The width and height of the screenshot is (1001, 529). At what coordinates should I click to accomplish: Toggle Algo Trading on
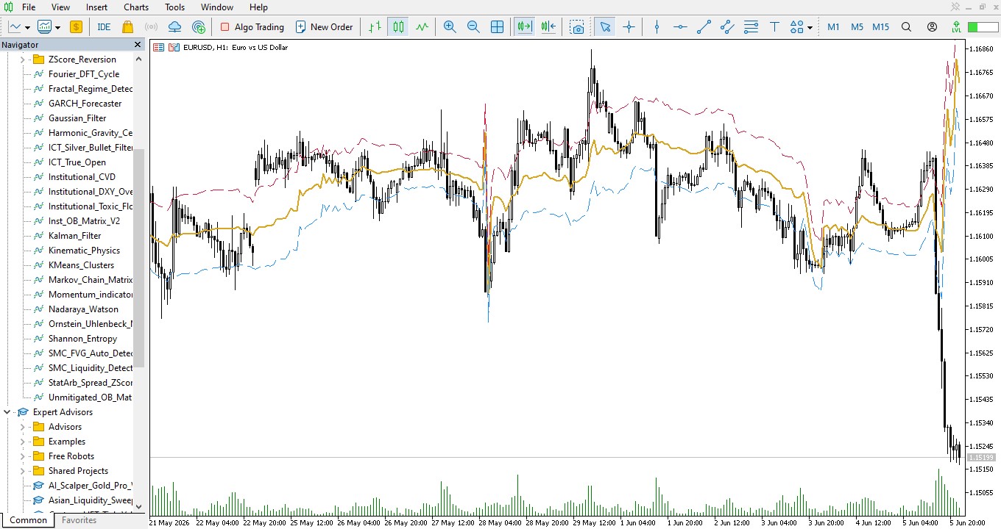pos(252,27)
